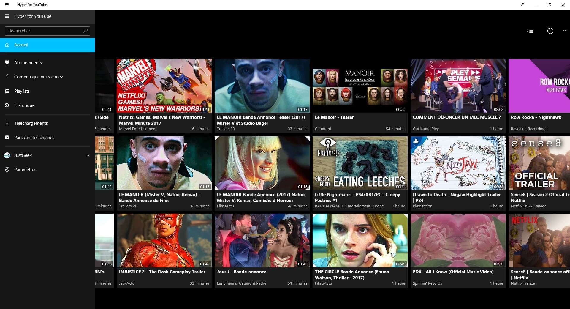Click BANDAI NAMCO Entertainment Europe channel name
570x309 pixels.
click(x=349, y=206)
